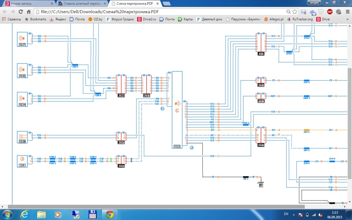Open the Sergey profile button

pyautogui.click(x=314, y=3)
